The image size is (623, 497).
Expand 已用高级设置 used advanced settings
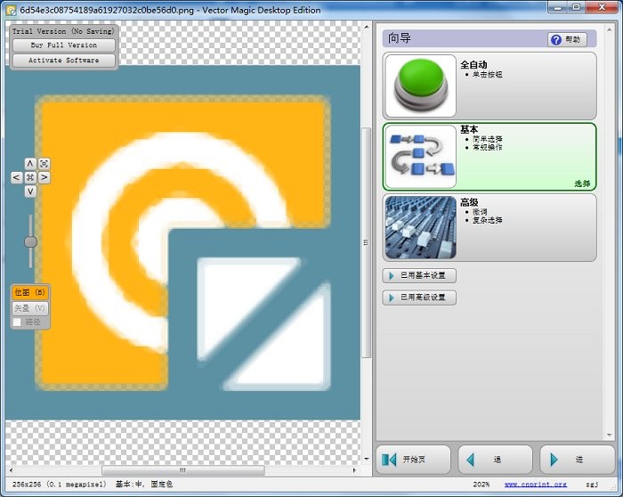click(419, 297)
